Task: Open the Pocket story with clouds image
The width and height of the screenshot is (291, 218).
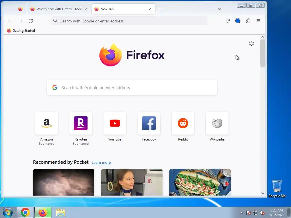Action: pyautogui.click(x=64, y=182)
